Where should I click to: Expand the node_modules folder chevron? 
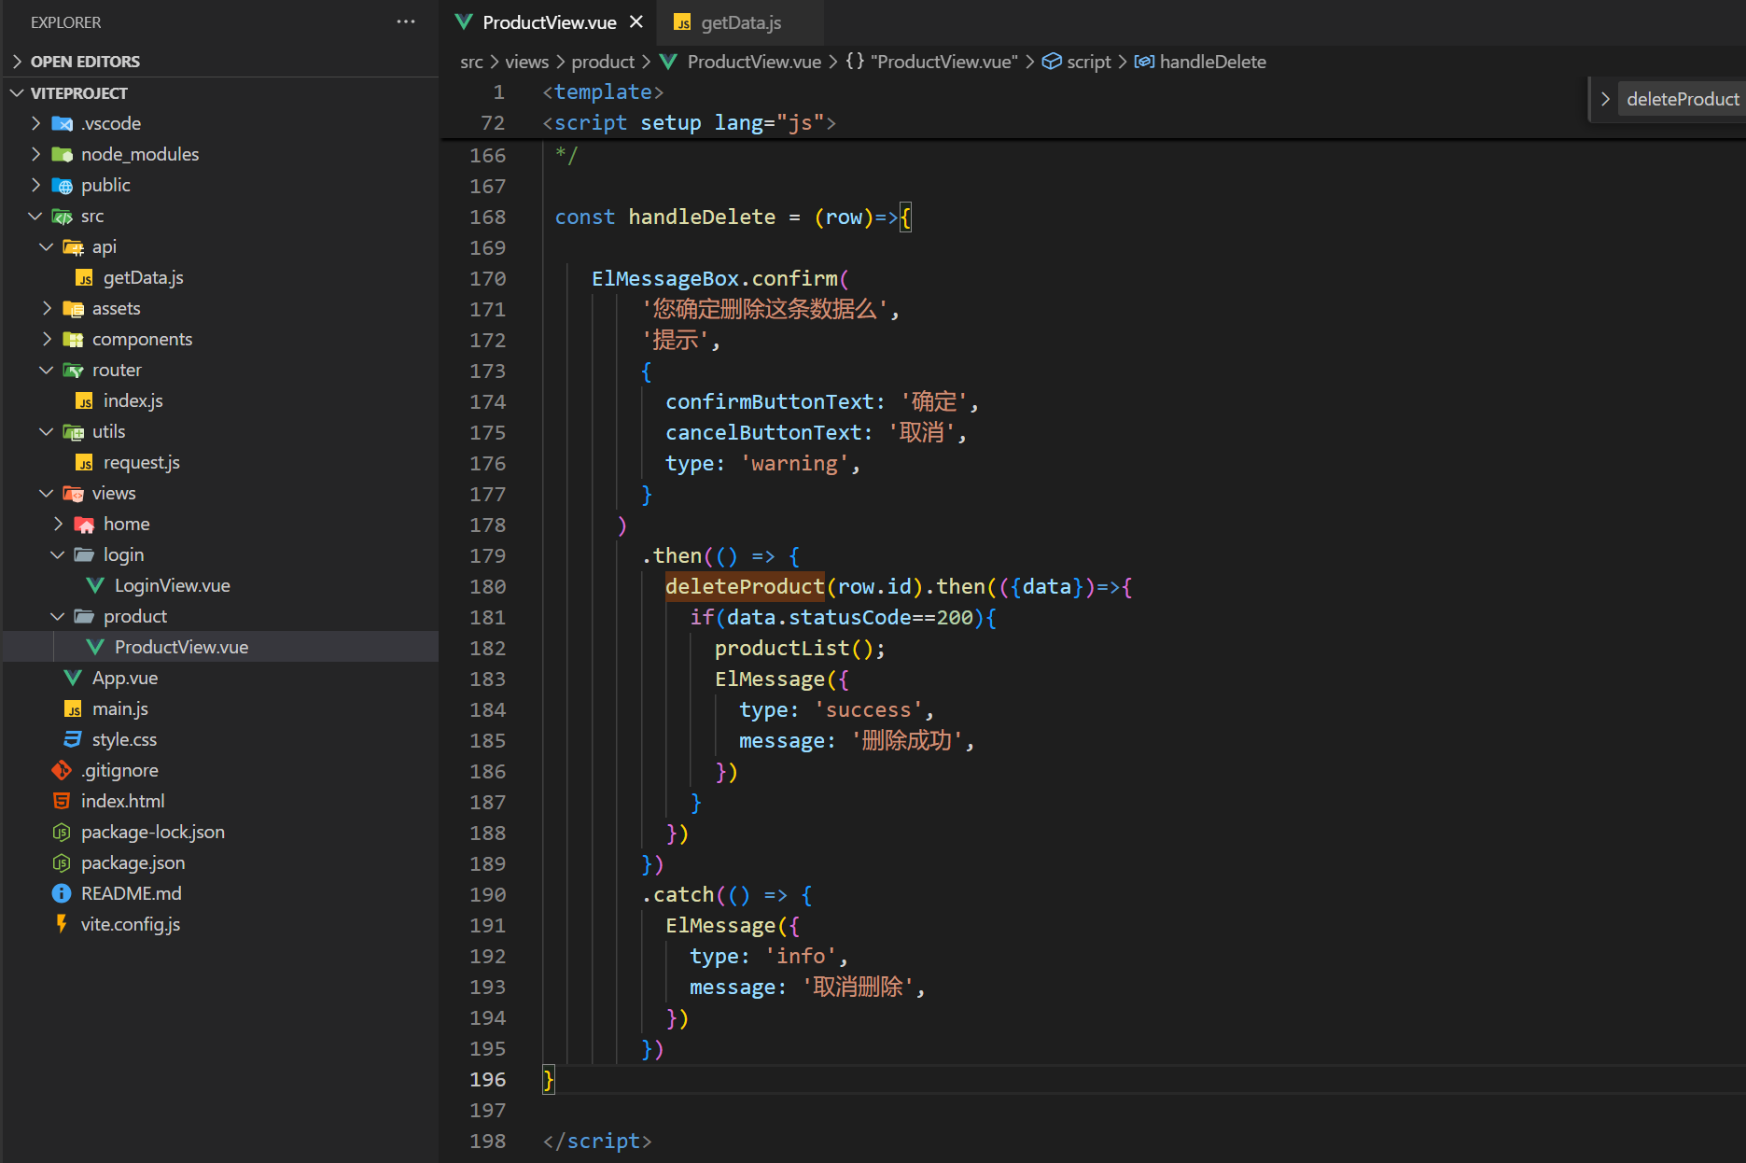click(36, 154)
